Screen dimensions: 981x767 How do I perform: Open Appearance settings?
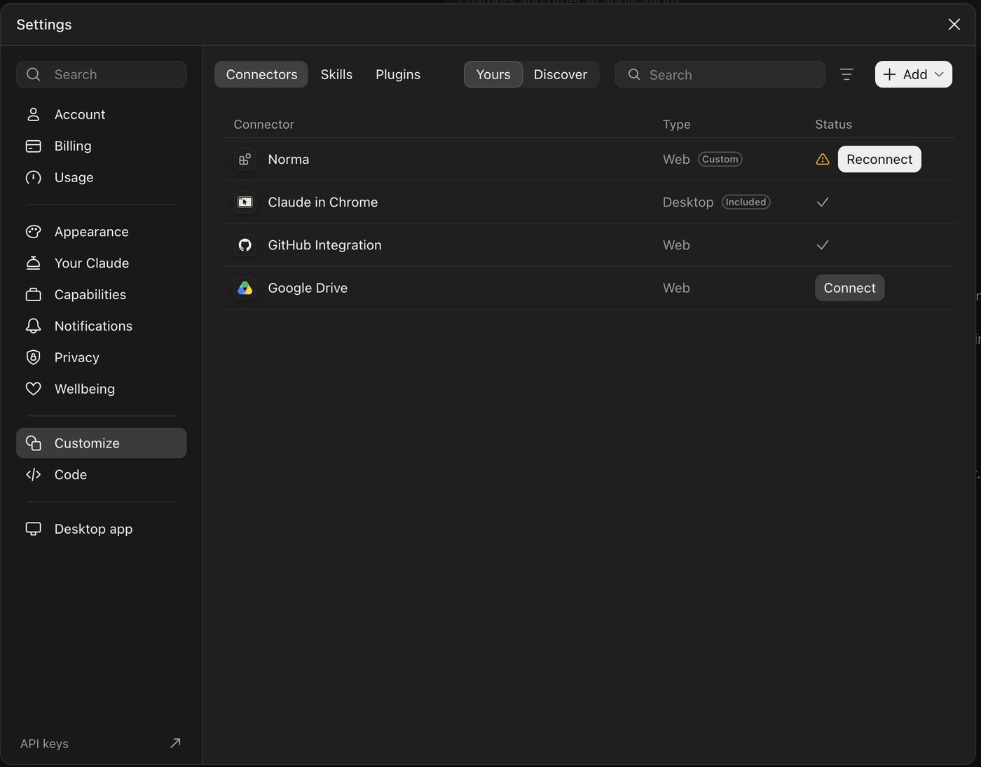tap(102, 232)
